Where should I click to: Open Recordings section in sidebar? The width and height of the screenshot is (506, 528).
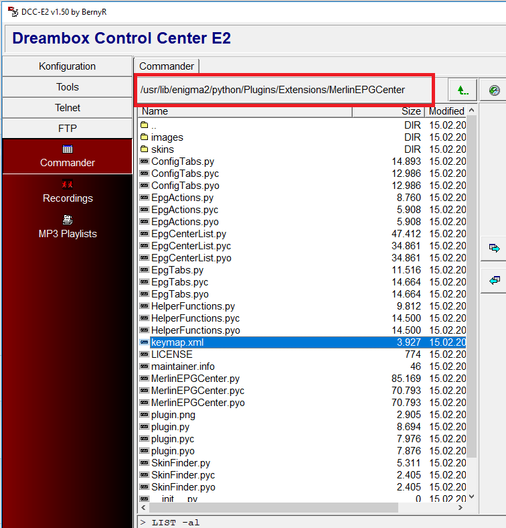[68, 192]
